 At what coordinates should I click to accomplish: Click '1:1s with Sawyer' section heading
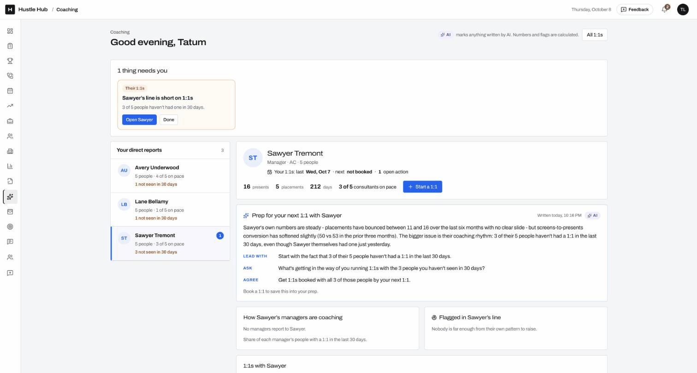coord(265,366)
